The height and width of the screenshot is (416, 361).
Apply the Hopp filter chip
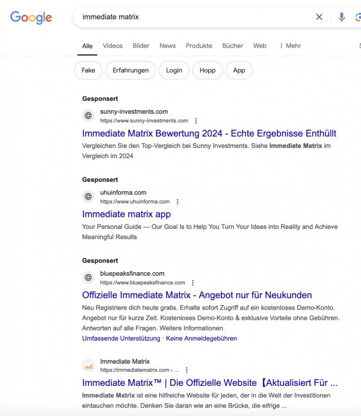pos(208,70)
